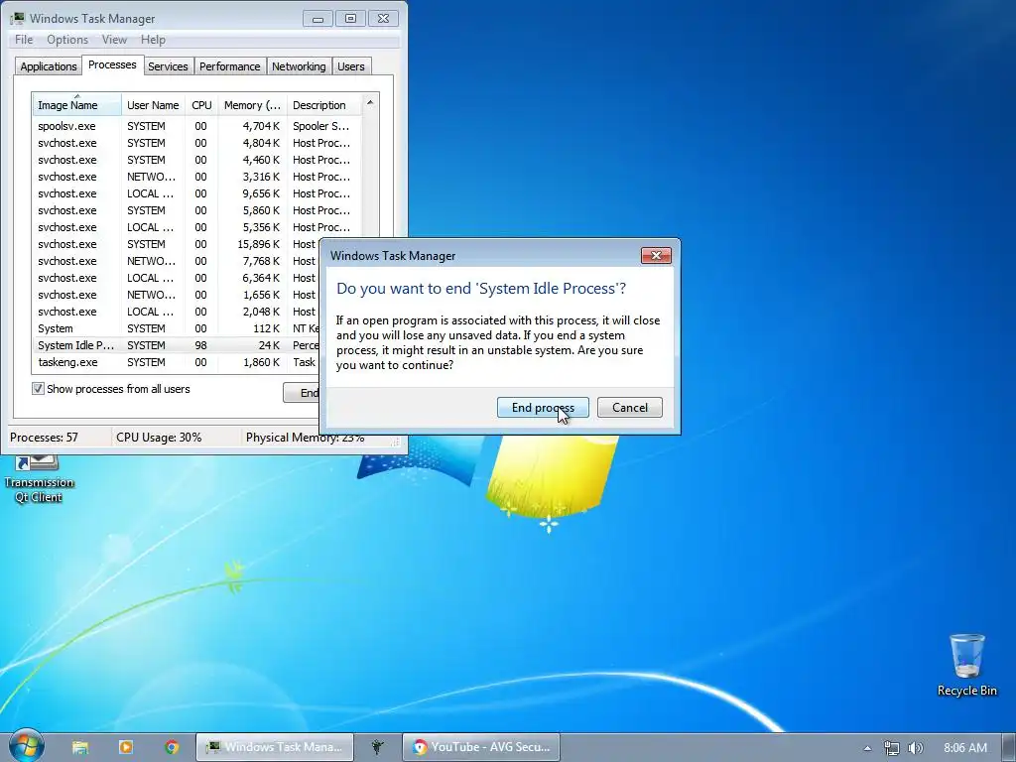Switch to YouTube - AVG Secure browser taskbar button
This screenshot has height=762, width=1016.
pos(481,747)
